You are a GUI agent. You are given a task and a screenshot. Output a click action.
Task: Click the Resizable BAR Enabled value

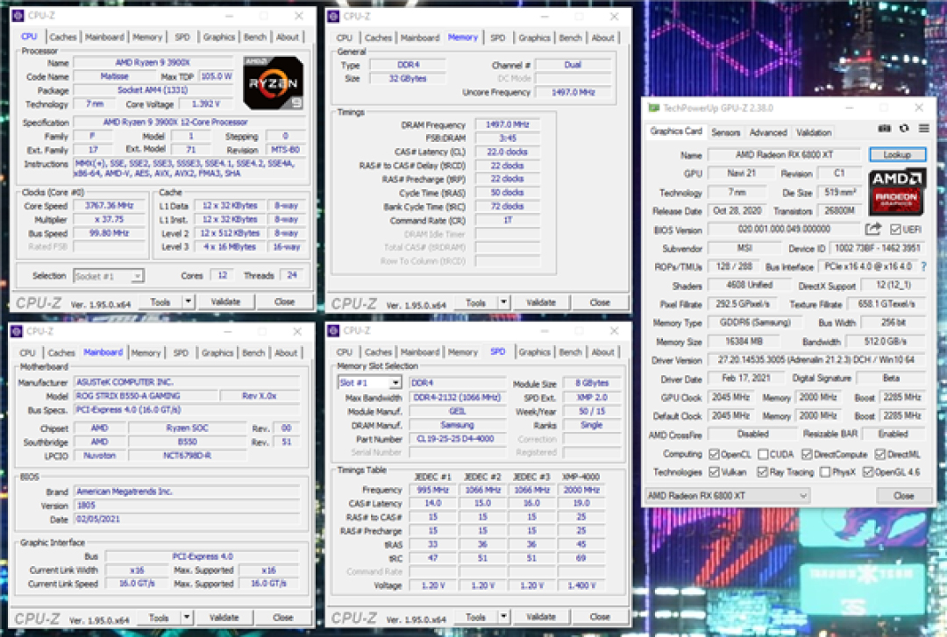tap(894, 434)
